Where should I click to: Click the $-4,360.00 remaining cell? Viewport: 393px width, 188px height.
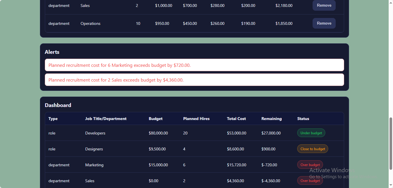(271, 181)
